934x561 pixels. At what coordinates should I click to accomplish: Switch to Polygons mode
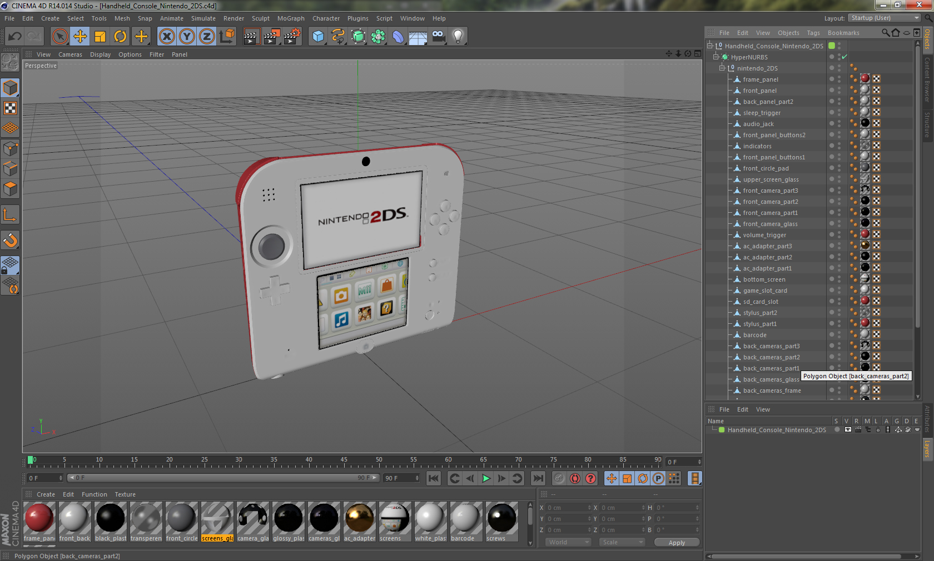click(10, 189)
